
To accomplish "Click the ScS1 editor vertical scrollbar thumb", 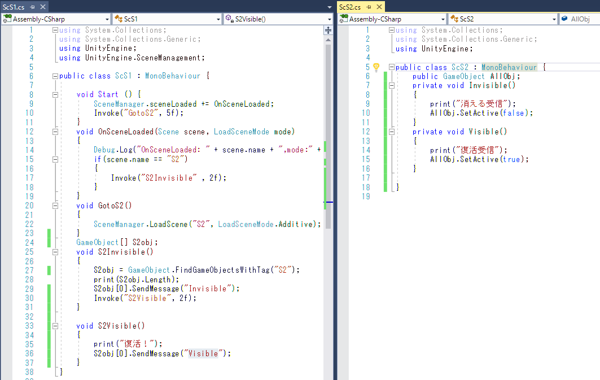I will coord(328,136).
